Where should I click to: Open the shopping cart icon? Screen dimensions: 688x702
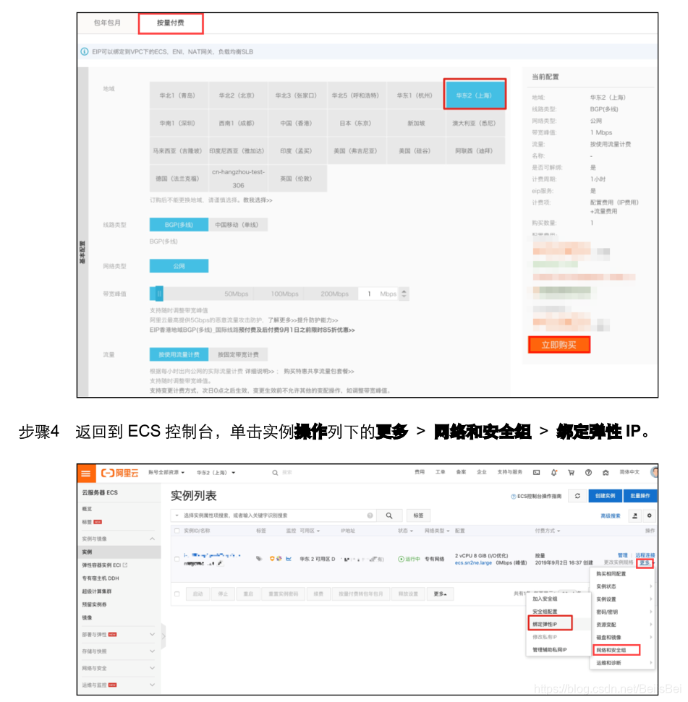pyautogui.click(x=571, y=472)
